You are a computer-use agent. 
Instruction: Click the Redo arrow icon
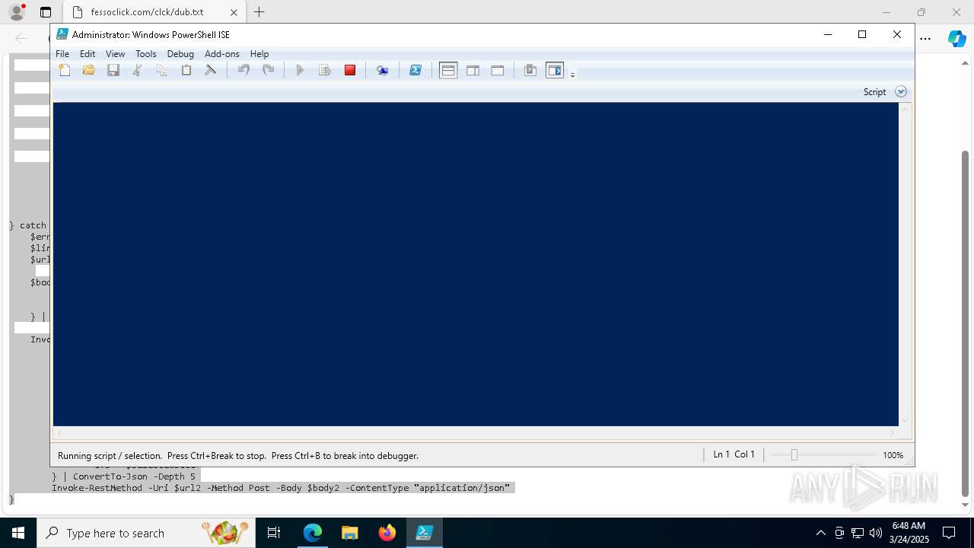click(x=268, y=70)
